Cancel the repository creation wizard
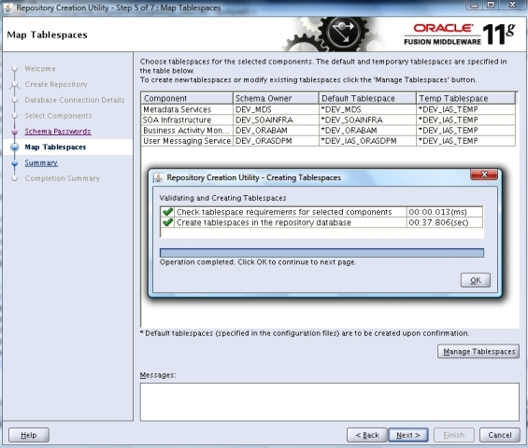This screenshot has width=528, height=448. (x=499, y=435)
